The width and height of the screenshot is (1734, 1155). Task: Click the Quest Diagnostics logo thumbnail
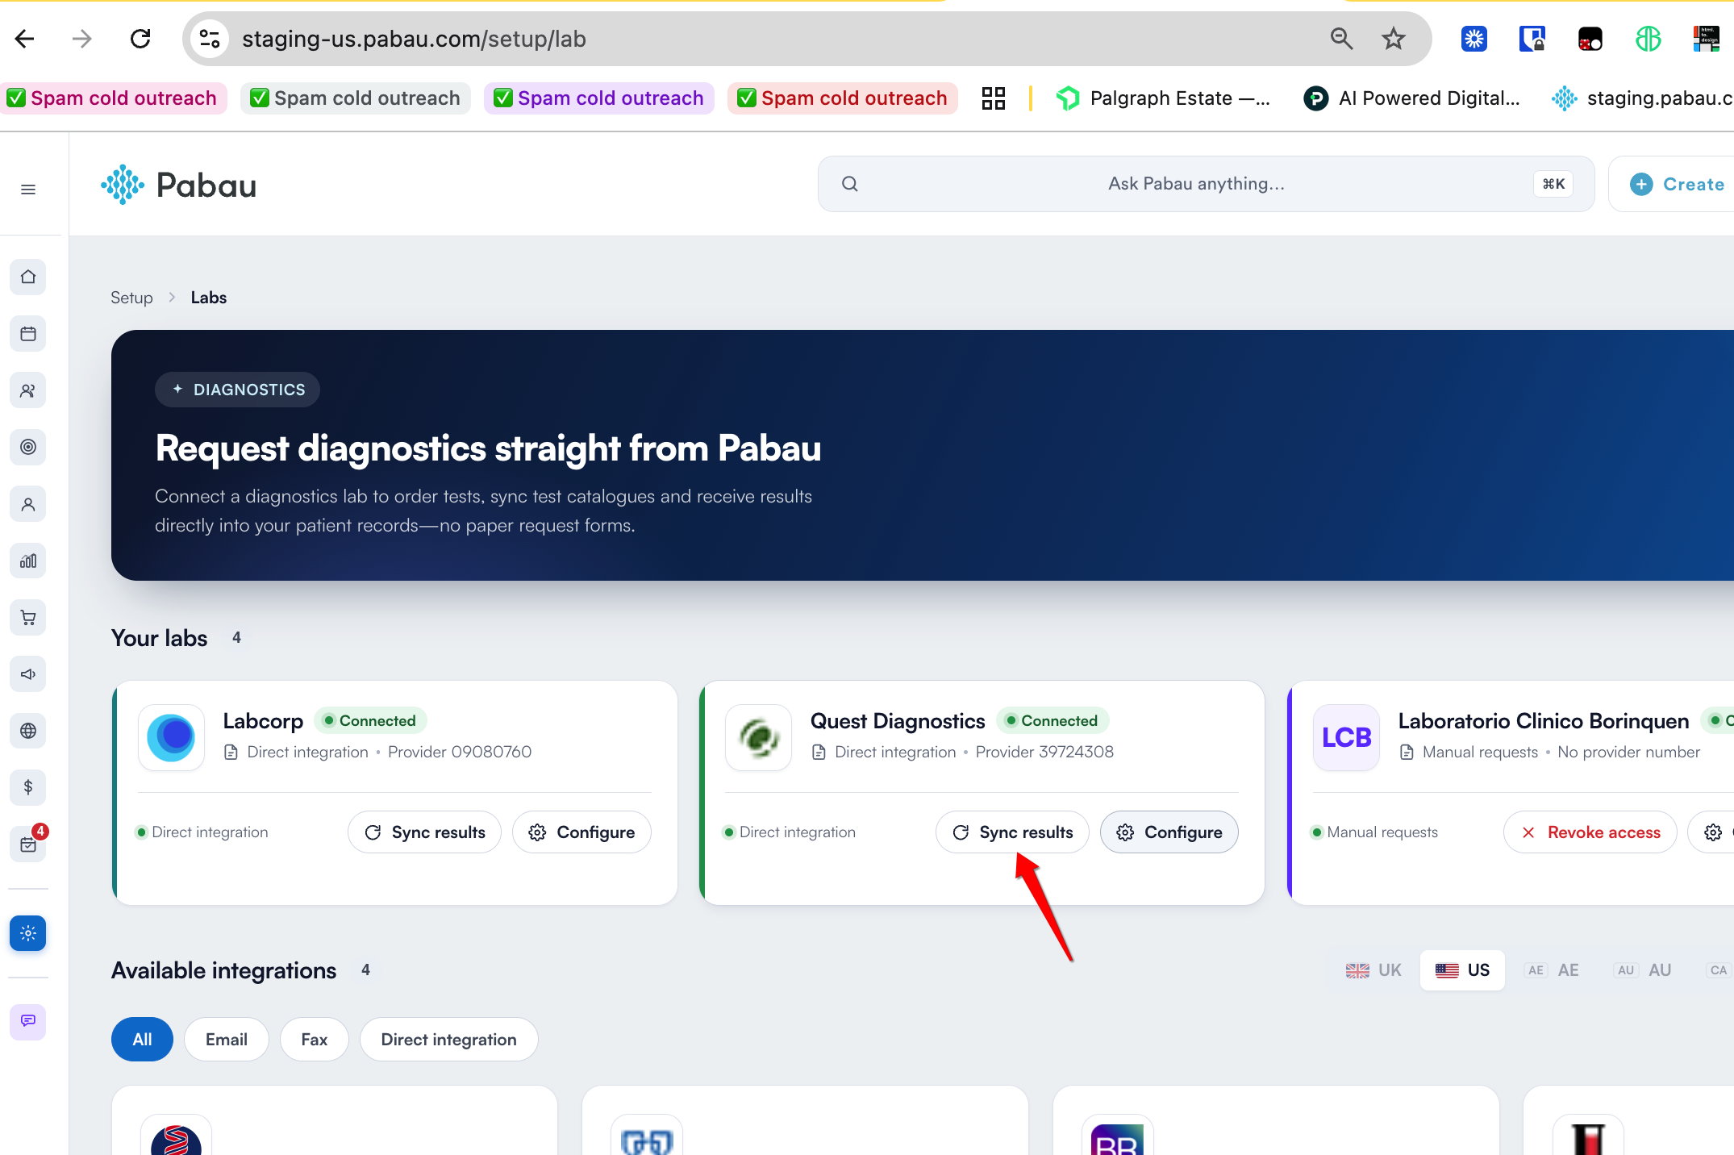758,737
